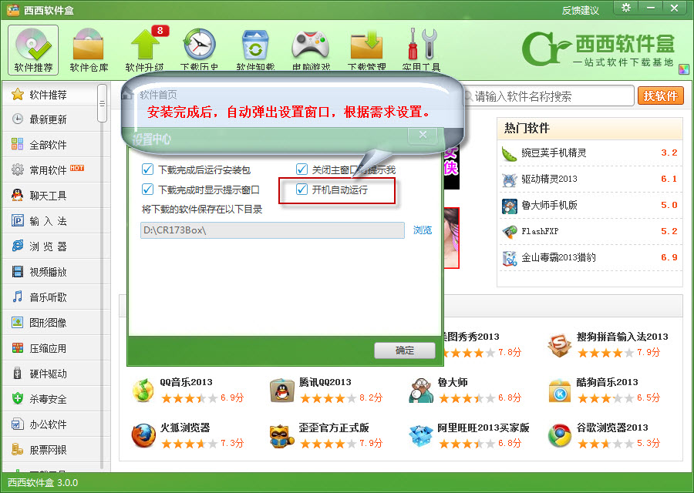Open the 软件推荐 toolbar icon

(x=33, y=49)
